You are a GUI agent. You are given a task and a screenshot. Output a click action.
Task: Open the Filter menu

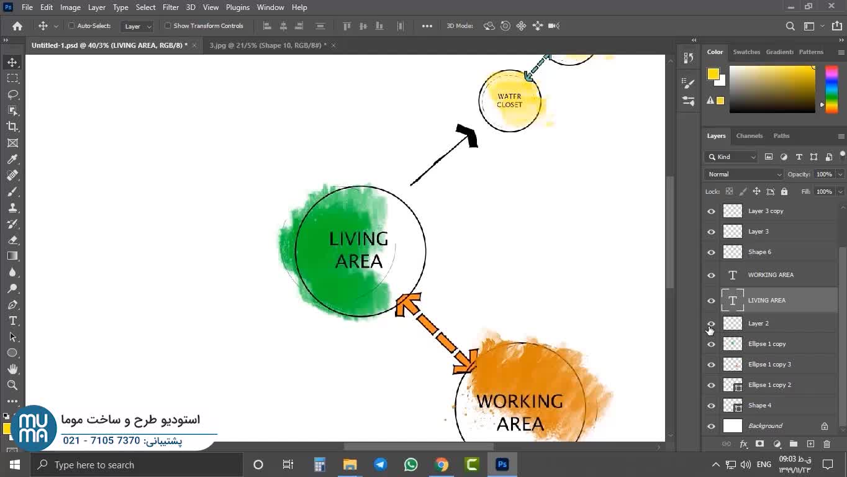tap(170, 7)
